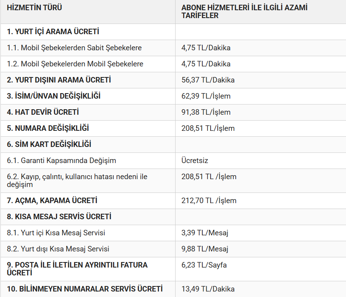Click the 56,37 TL/Dakika price cell
Image resolution: width=346 pixels, height=297 pixels.
click(x=208, y=80)
